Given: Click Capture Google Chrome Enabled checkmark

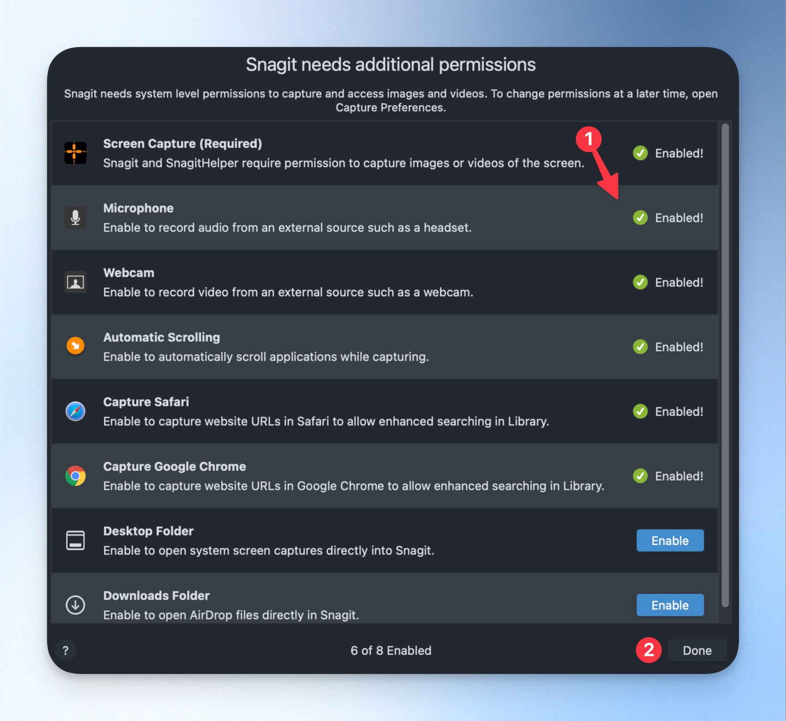Looking at the screenshot, I should (x=640, y=476).
